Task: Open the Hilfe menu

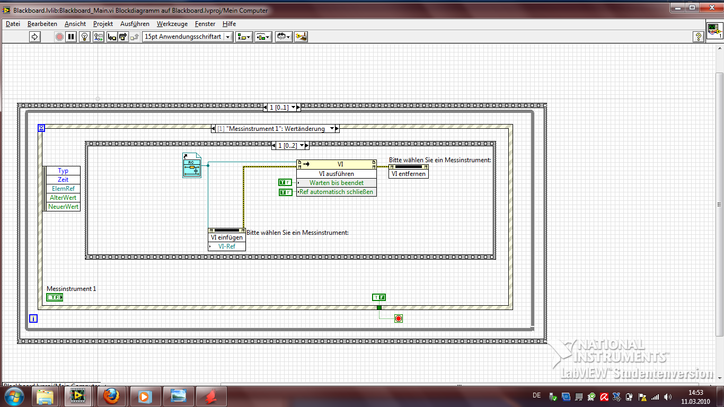Action: click(229, 24)
